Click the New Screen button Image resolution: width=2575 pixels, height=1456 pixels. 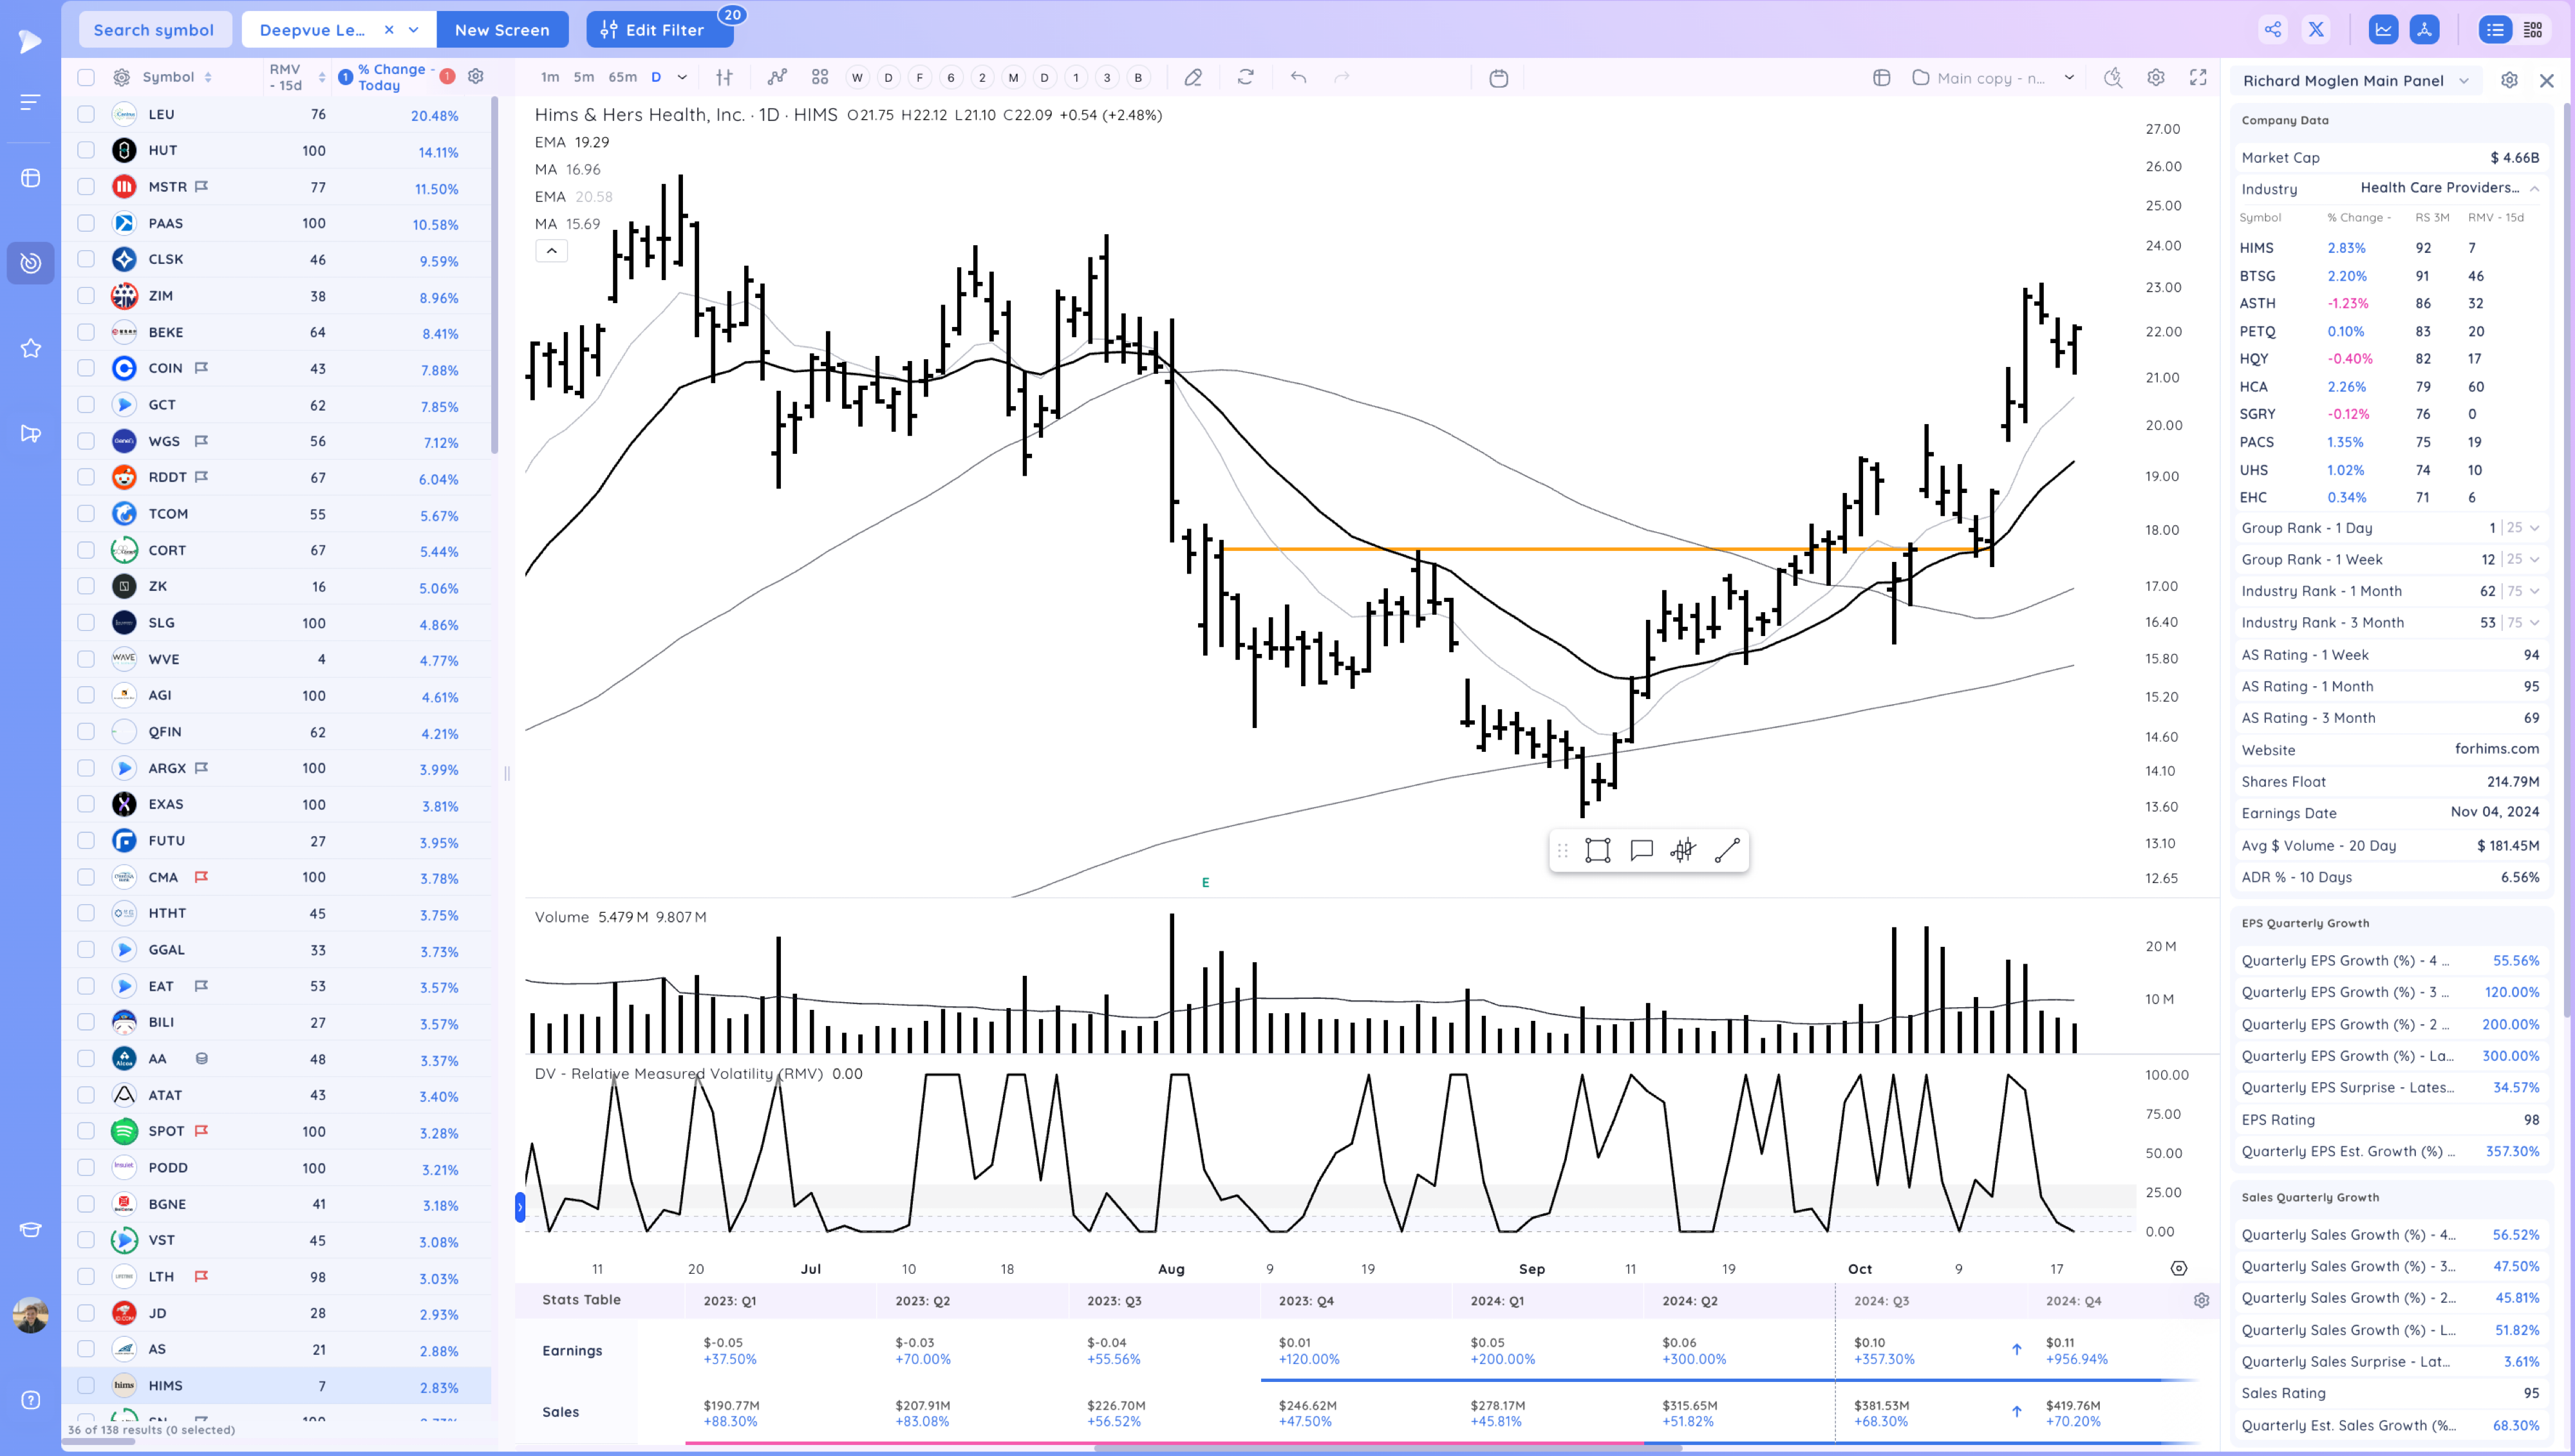pos(502,30)
